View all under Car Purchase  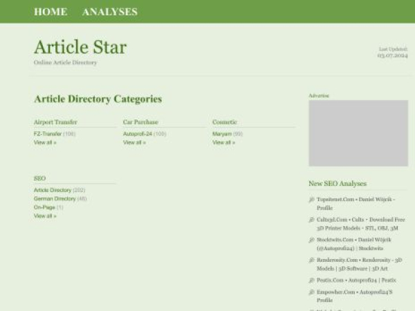coord(134,142)
